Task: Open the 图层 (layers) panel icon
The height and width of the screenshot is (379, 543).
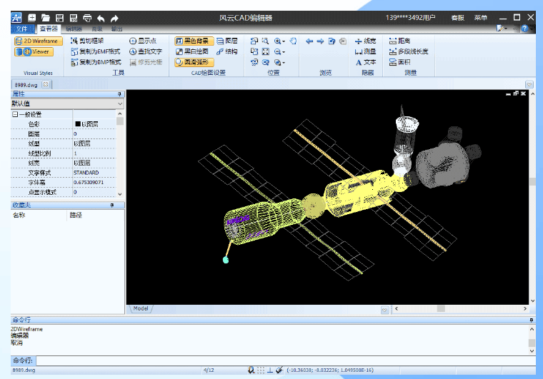Action: [x=227, y=41]
